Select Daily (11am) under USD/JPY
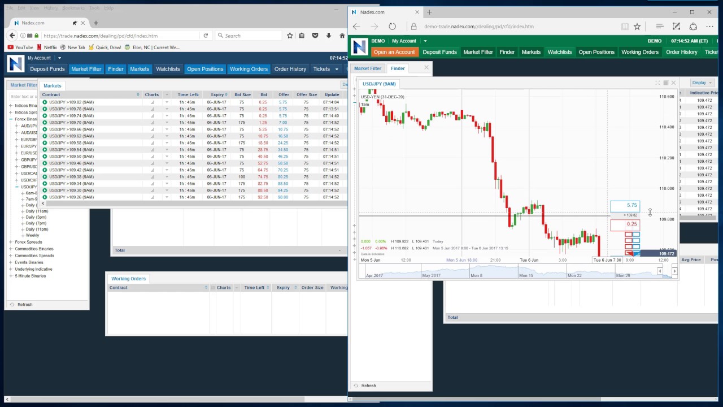Screen dimensions: 723x407 pos(37,211)
